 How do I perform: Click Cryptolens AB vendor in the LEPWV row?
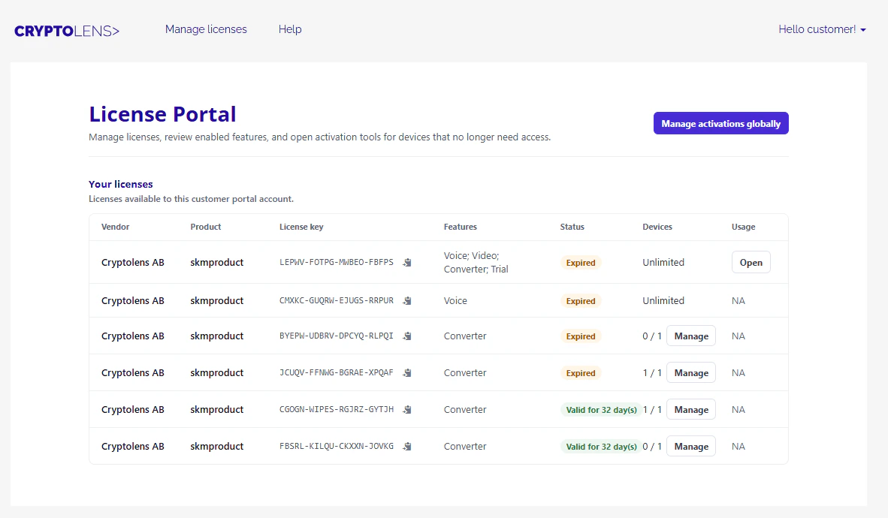[x=132, y=262]
